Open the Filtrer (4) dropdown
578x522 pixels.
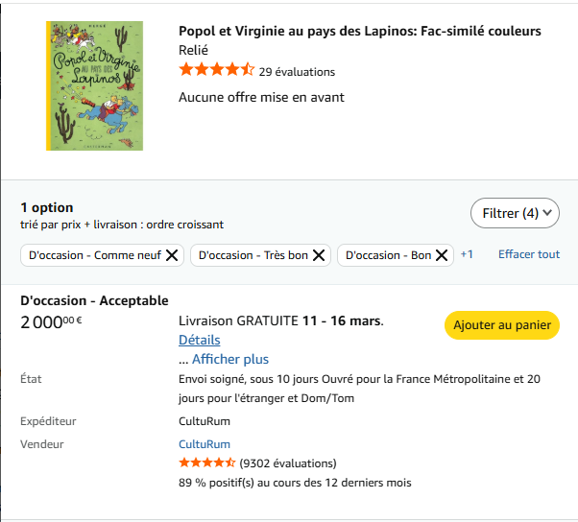point(515,213)
